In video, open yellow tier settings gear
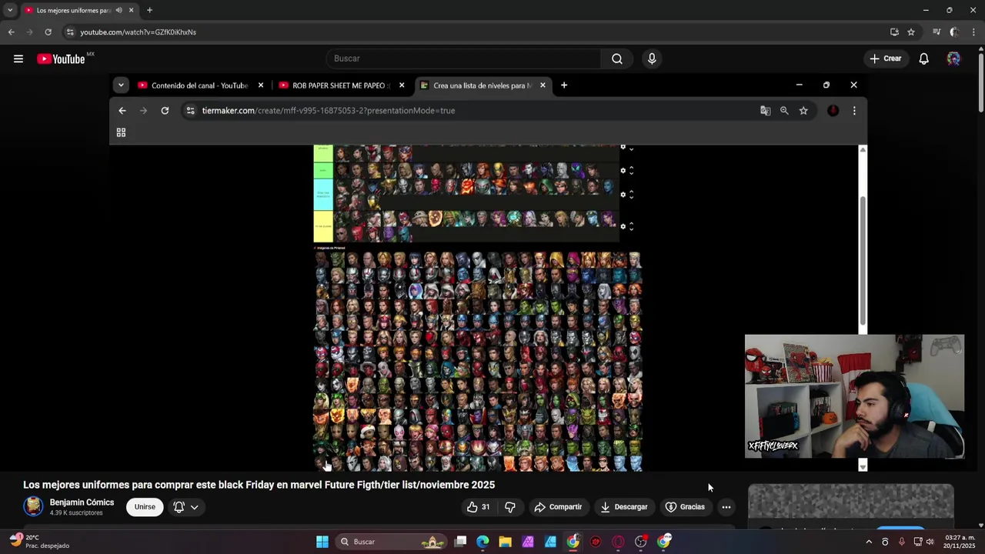Screen dimensions: 985x554 tap(623, 226)
